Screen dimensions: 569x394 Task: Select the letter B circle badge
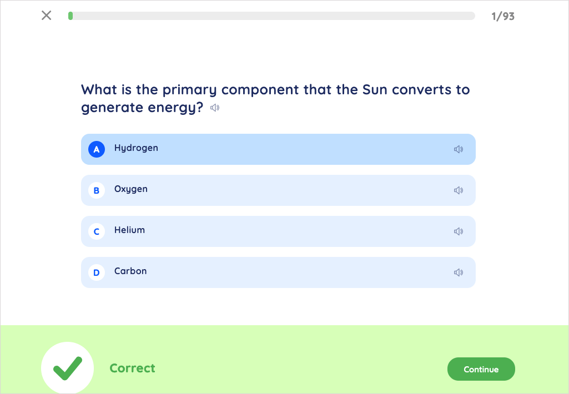97,190
